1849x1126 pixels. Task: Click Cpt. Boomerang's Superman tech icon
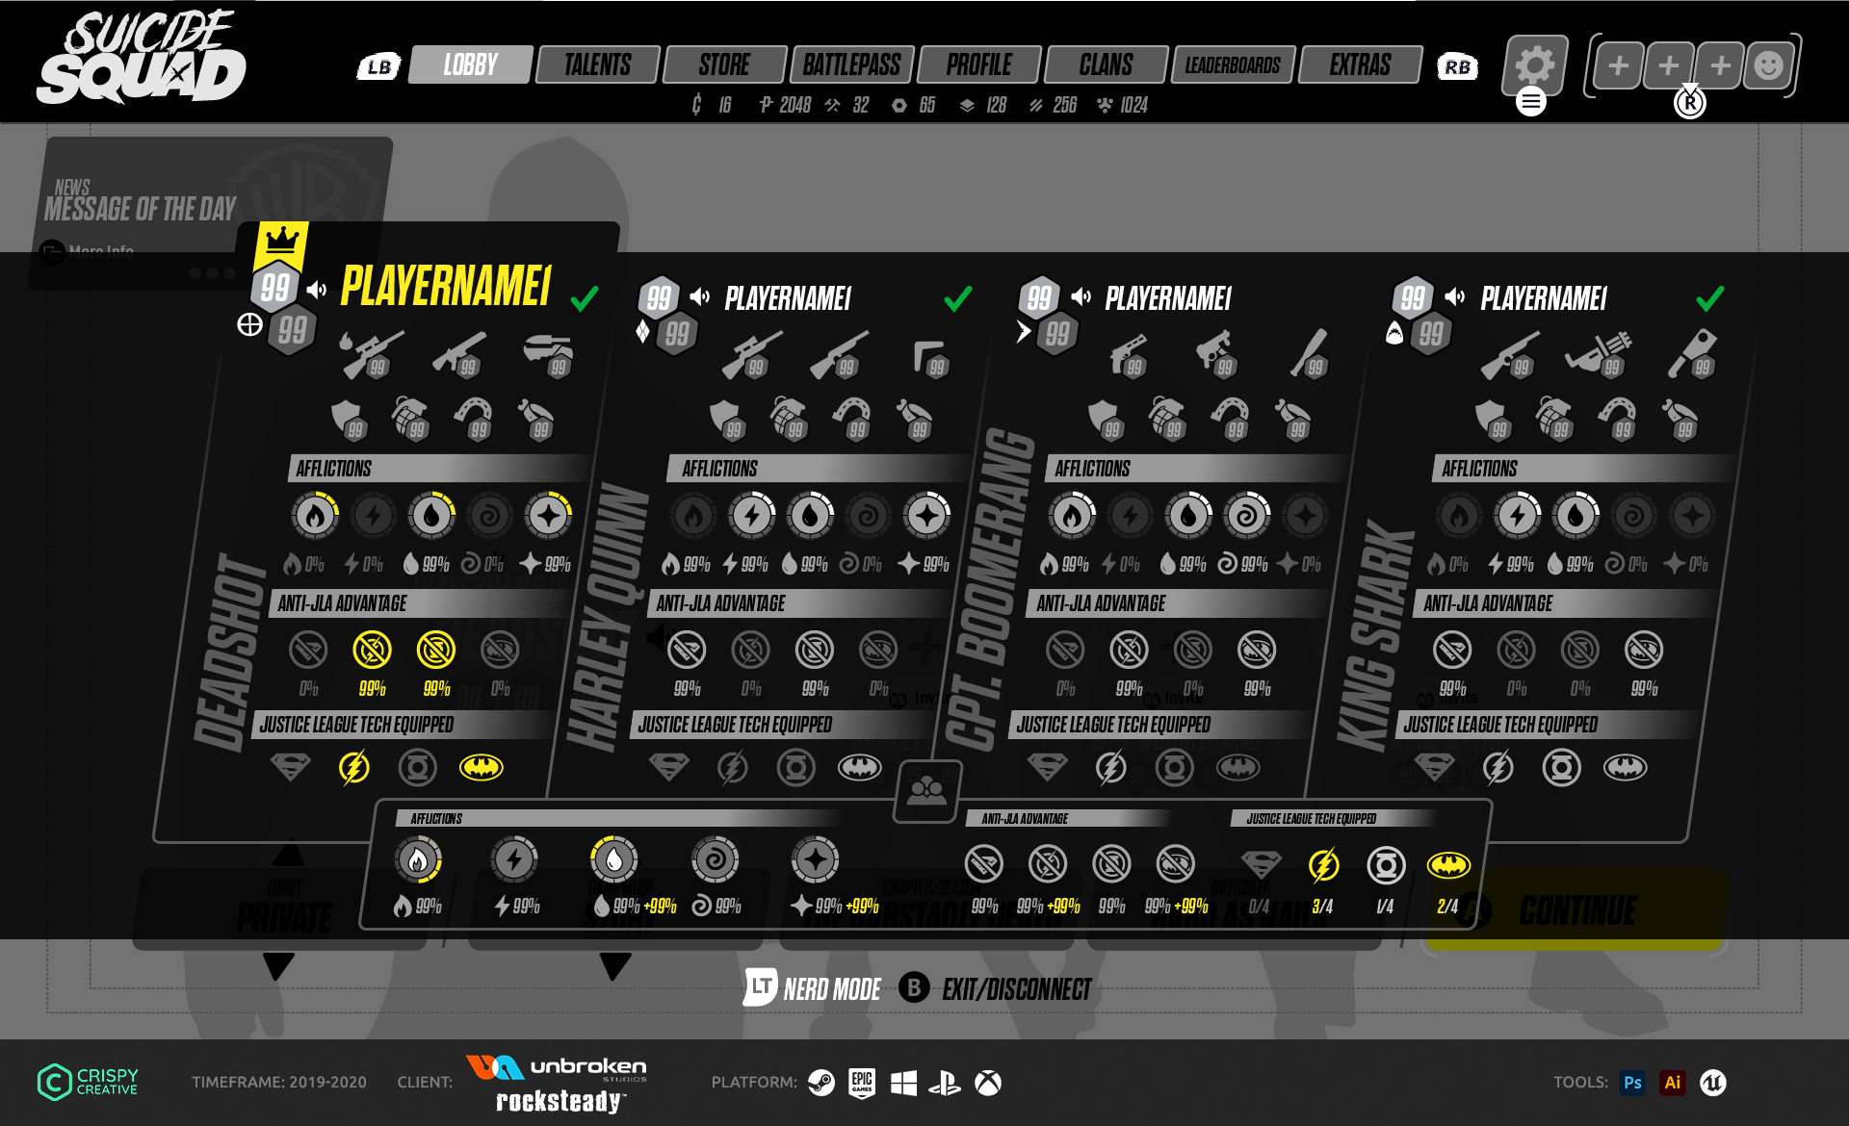1047,767
